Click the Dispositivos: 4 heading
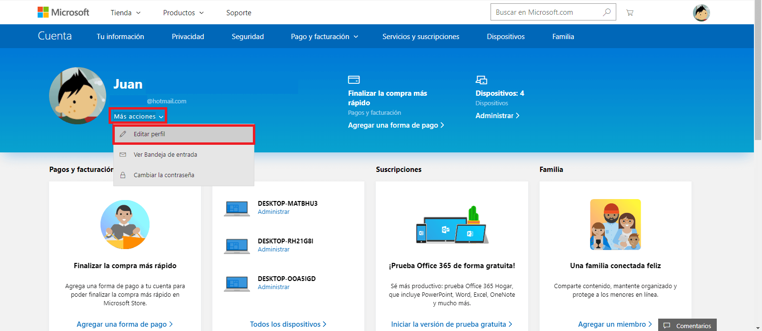The image size is (762, 331). [x=500, y=93]
